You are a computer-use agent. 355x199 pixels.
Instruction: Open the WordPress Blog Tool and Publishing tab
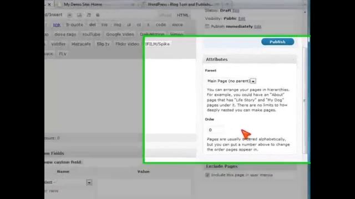(x=180, y=4)
